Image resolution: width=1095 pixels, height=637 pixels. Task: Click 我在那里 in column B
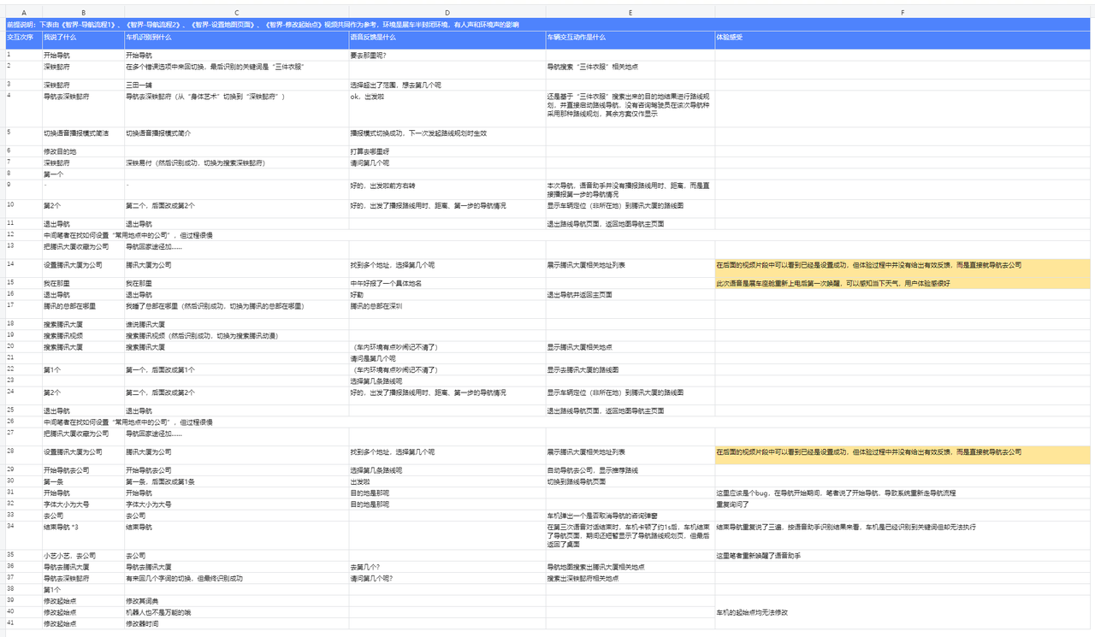83,283
